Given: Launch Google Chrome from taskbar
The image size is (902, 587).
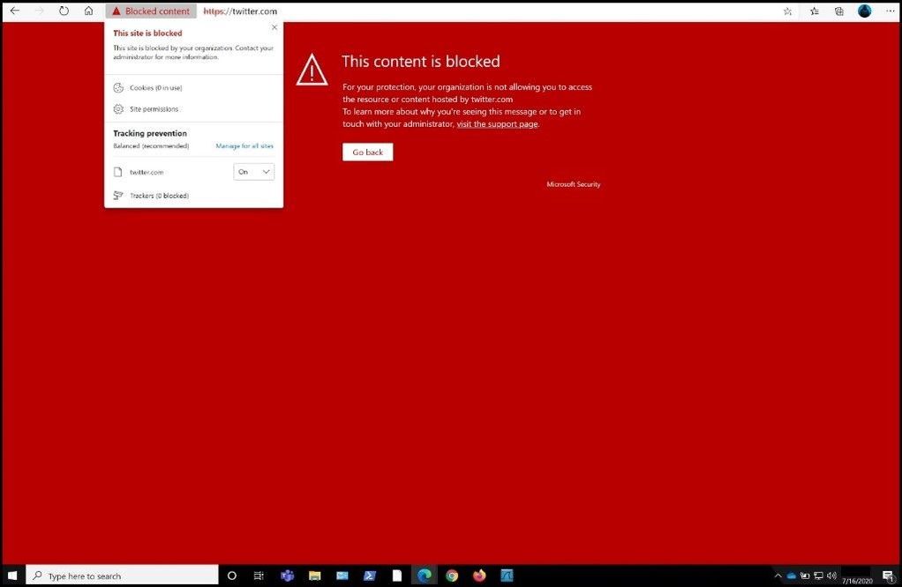Looking at the screenshot, I should pos(452,575).
